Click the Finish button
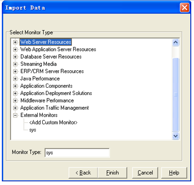 point(113,173)
